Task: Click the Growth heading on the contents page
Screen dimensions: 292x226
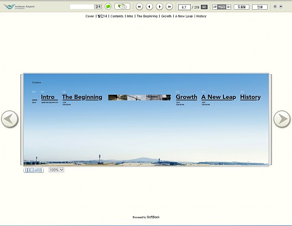Action: [186, 97]
